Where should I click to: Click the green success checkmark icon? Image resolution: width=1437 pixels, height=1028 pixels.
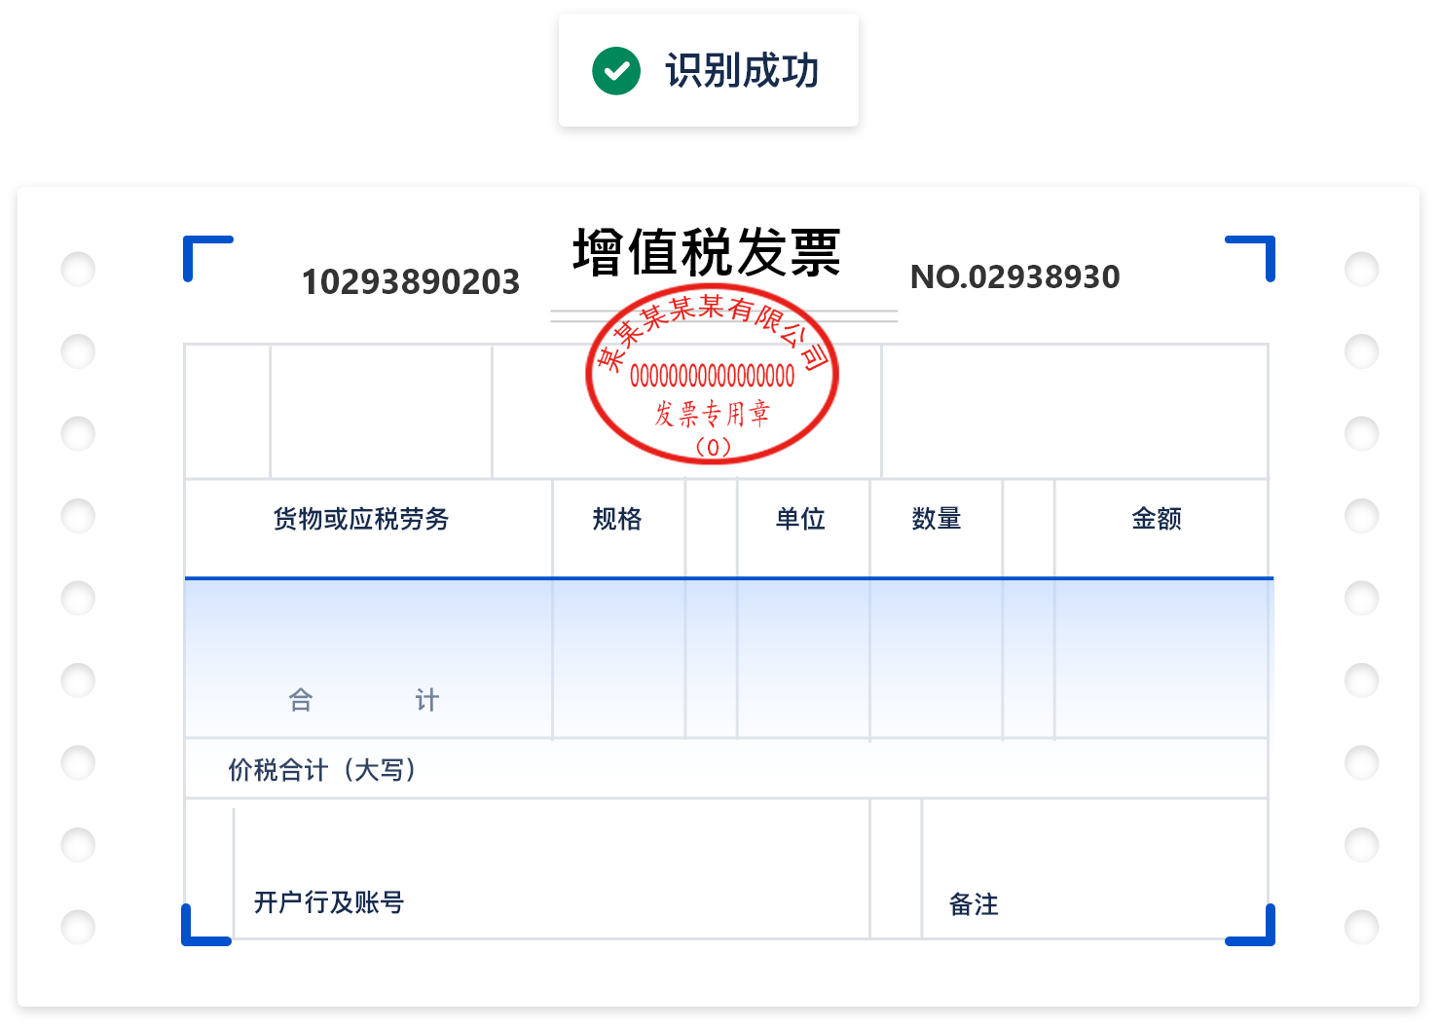pyautogui.click(x=616, y=71)
